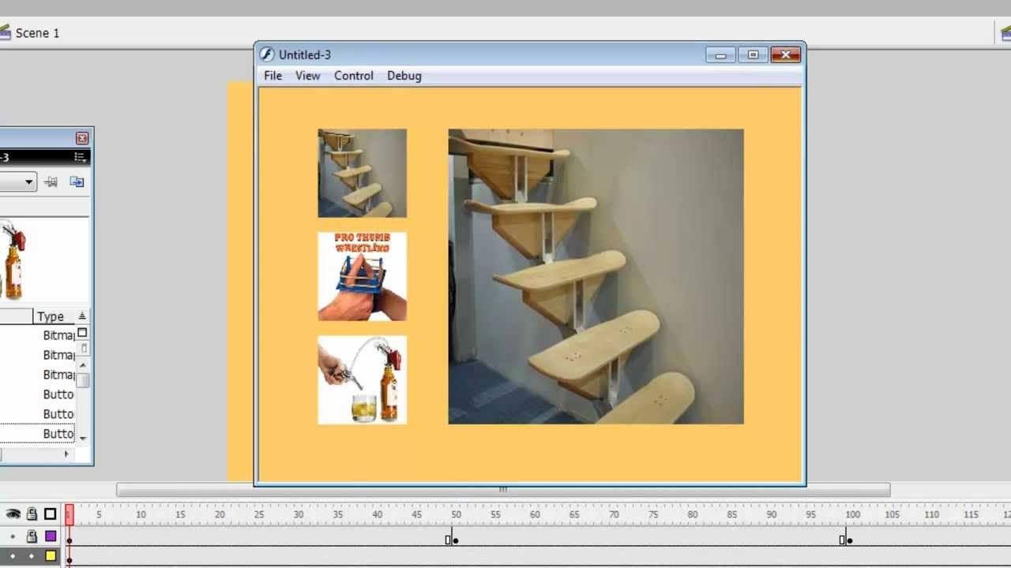Unlock the purple layer padlock
The height and width of the screenshot is (568, 1011).
[32, 536]
